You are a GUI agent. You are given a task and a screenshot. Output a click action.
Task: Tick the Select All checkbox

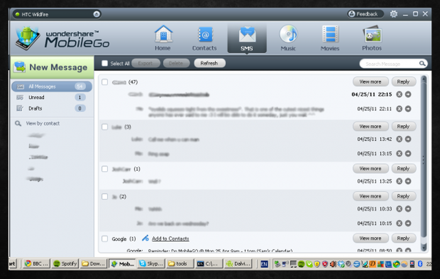tap(105, 63)
